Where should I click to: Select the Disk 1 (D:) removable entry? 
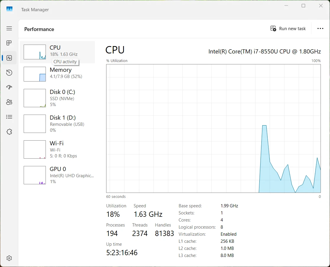(57, 124)
